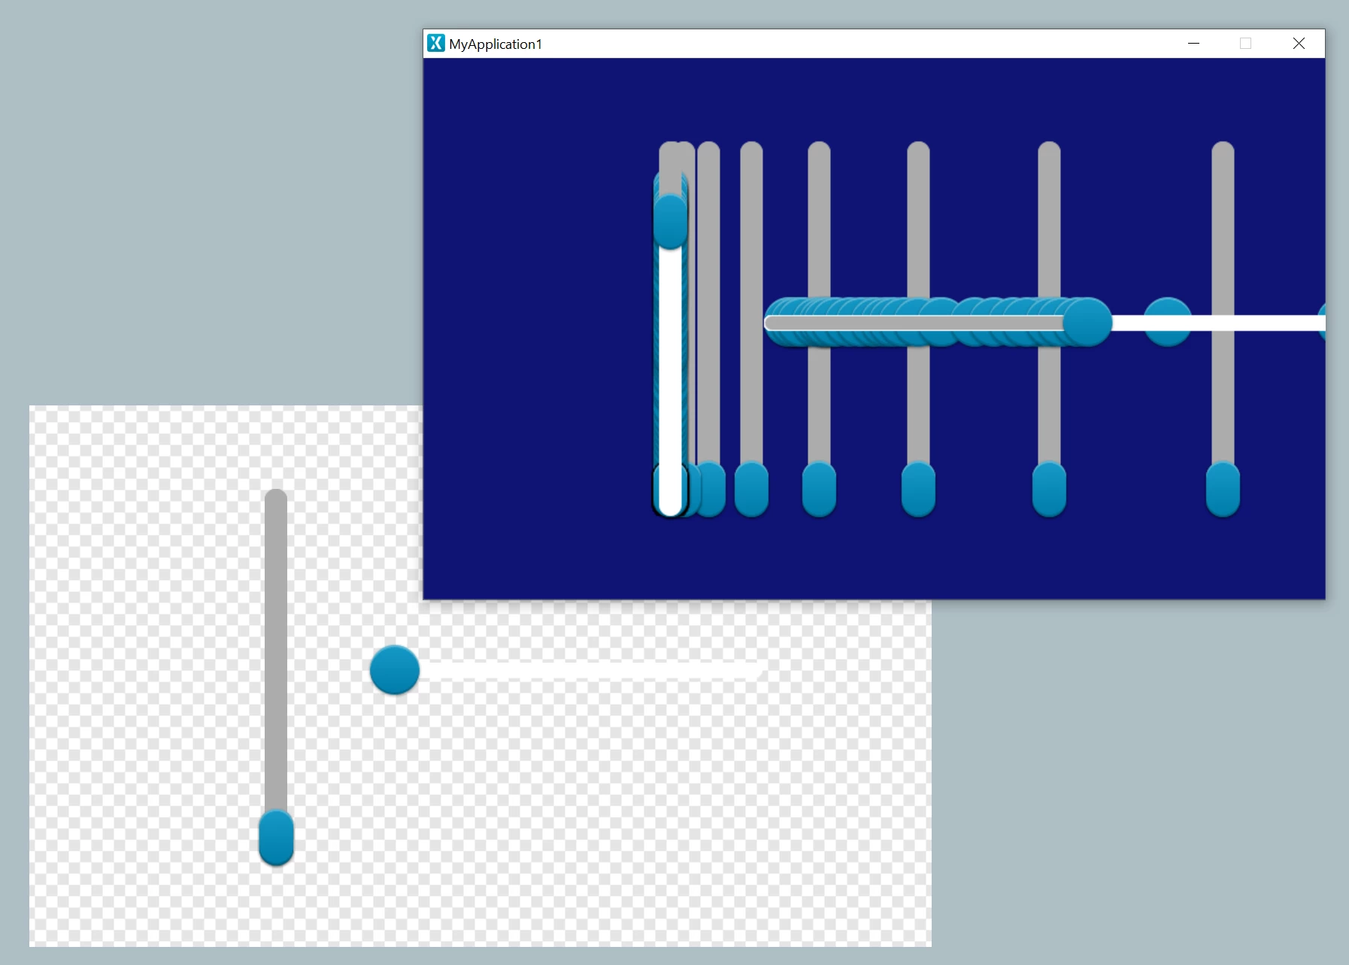The height and width of the screenshot is (965, 1349).
Task: Close the MyApplication1 window
Action: tap(1299, 44)
